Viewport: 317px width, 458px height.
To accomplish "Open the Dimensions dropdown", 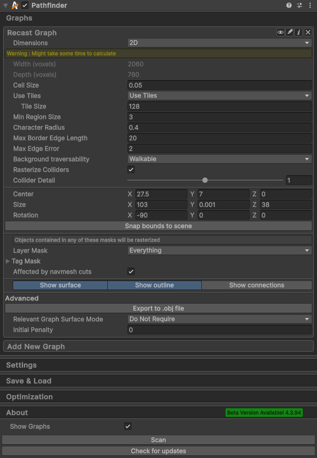I will [x=219, y=43].
